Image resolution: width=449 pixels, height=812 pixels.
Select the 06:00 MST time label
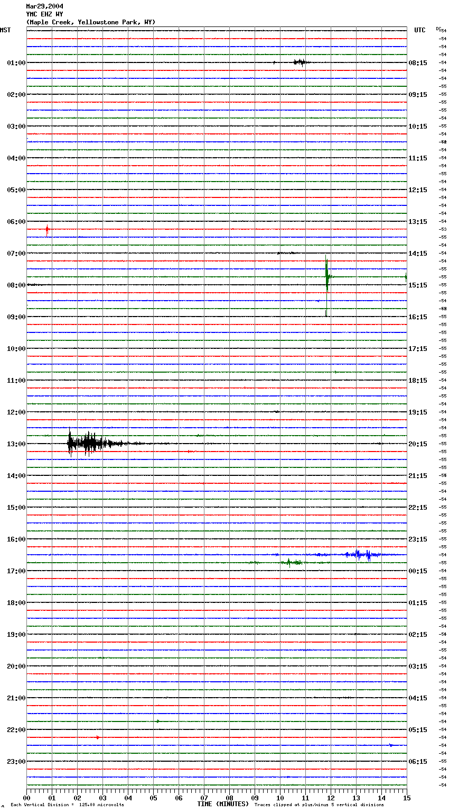point(16,222)
